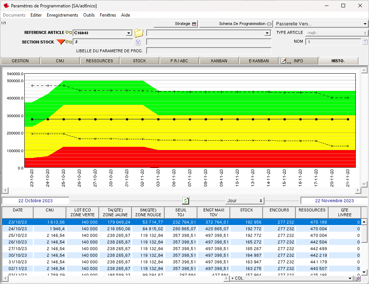This screenshot has height=284, width=369.
Task: Click the chart's horizontal scrollbar track
Action: 180,190
